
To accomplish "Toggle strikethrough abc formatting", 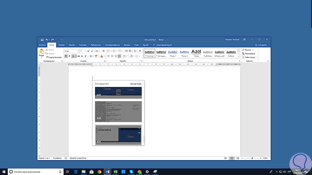I will pyautogui.click(x=79, y=56).
